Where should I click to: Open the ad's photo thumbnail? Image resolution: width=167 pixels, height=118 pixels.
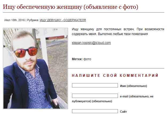pyautogui.click(x=35, y=68)
